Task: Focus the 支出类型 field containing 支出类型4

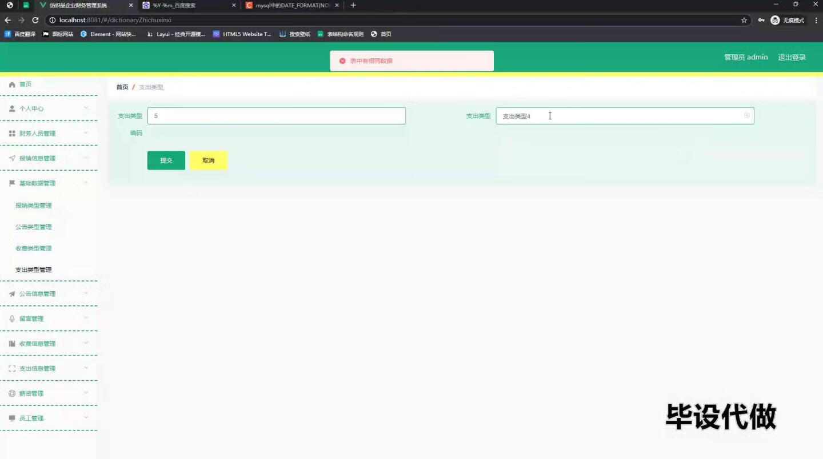Action: point(625,116)
